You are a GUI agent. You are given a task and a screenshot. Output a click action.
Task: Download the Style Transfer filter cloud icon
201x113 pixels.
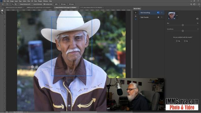point(158,17)
